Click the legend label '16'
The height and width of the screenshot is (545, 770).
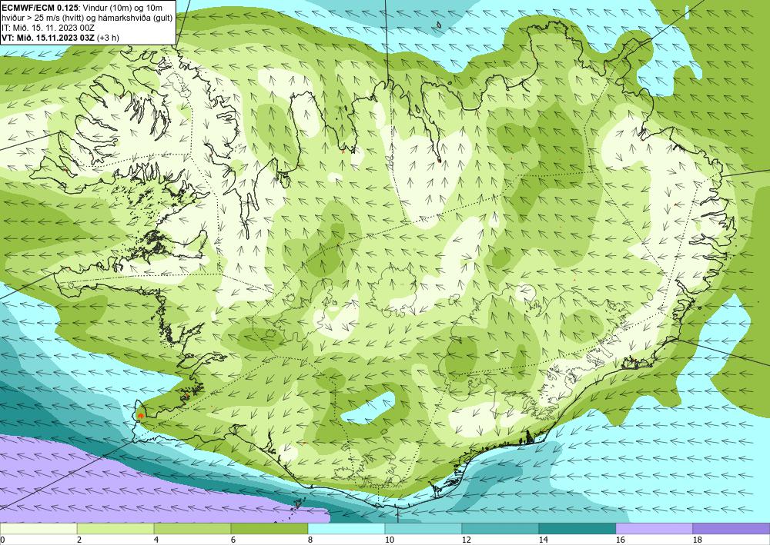pyautogui.click(x=620, y=540)
